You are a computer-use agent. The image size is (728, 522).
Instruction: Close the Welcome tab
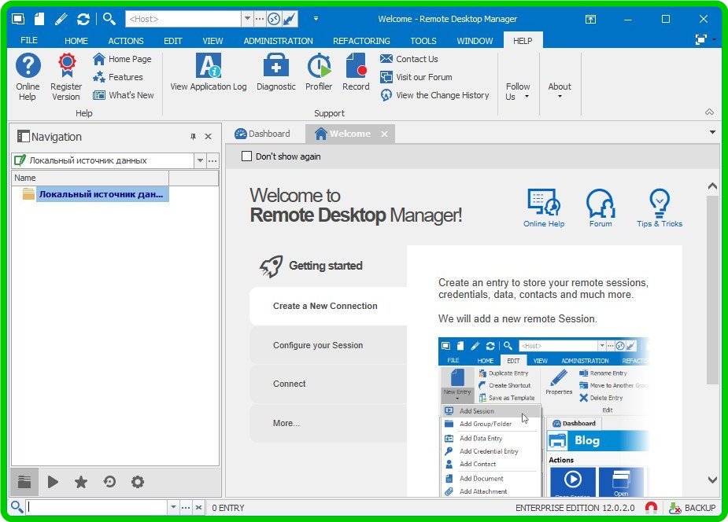(x=384, y=134)
